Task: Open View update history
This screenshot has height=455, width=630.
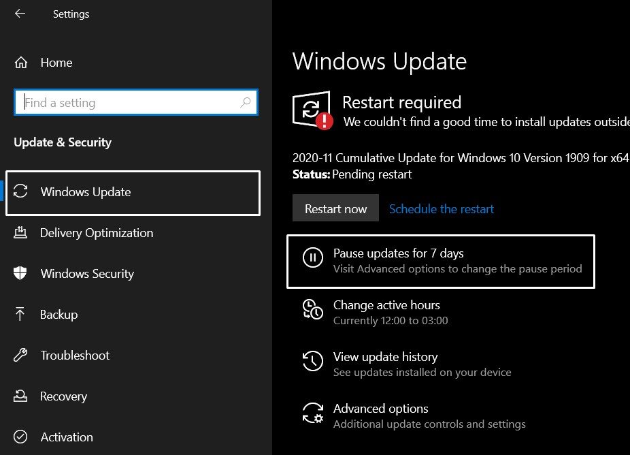Action: click(x=385, y=357)
